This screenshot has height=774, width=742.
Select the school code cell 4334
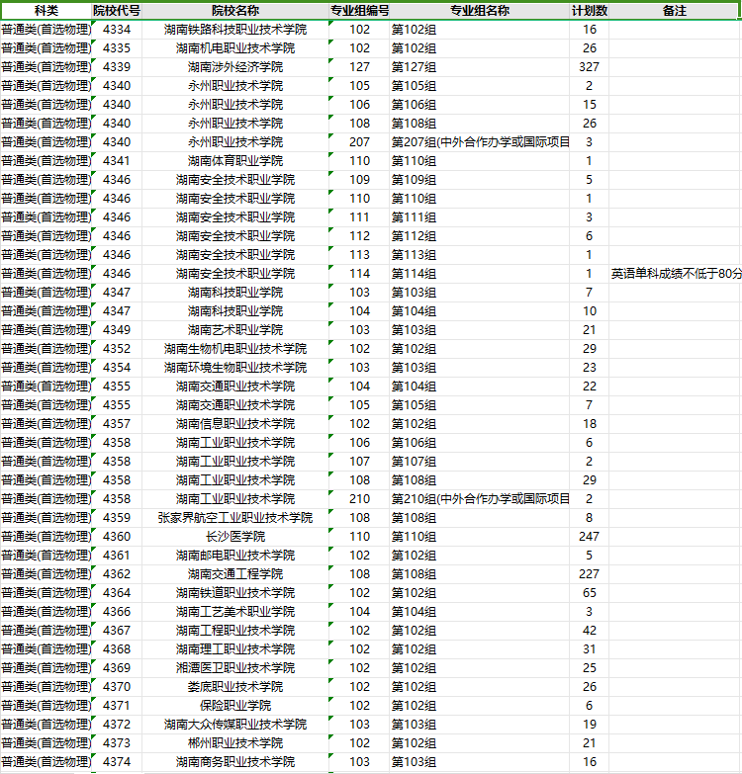[x=116, y=30]
